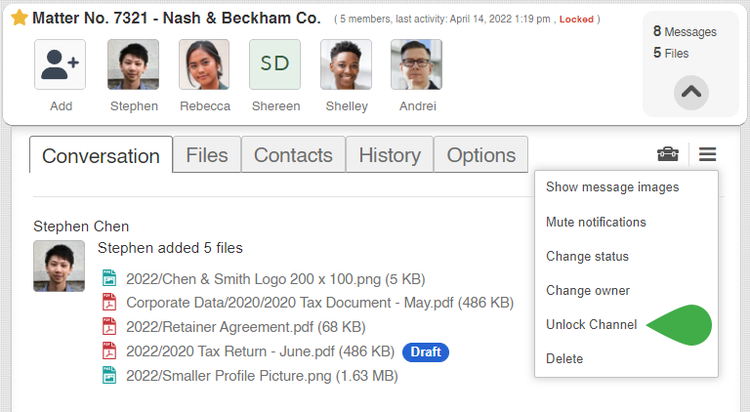Collapse the channel header with chevron
750x412 pixels.
pyautogui.click(x=690, y=91)
